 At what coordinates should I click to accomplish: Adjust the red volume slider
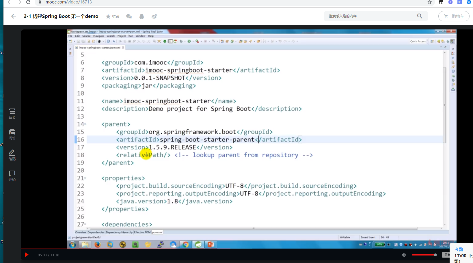424,255
